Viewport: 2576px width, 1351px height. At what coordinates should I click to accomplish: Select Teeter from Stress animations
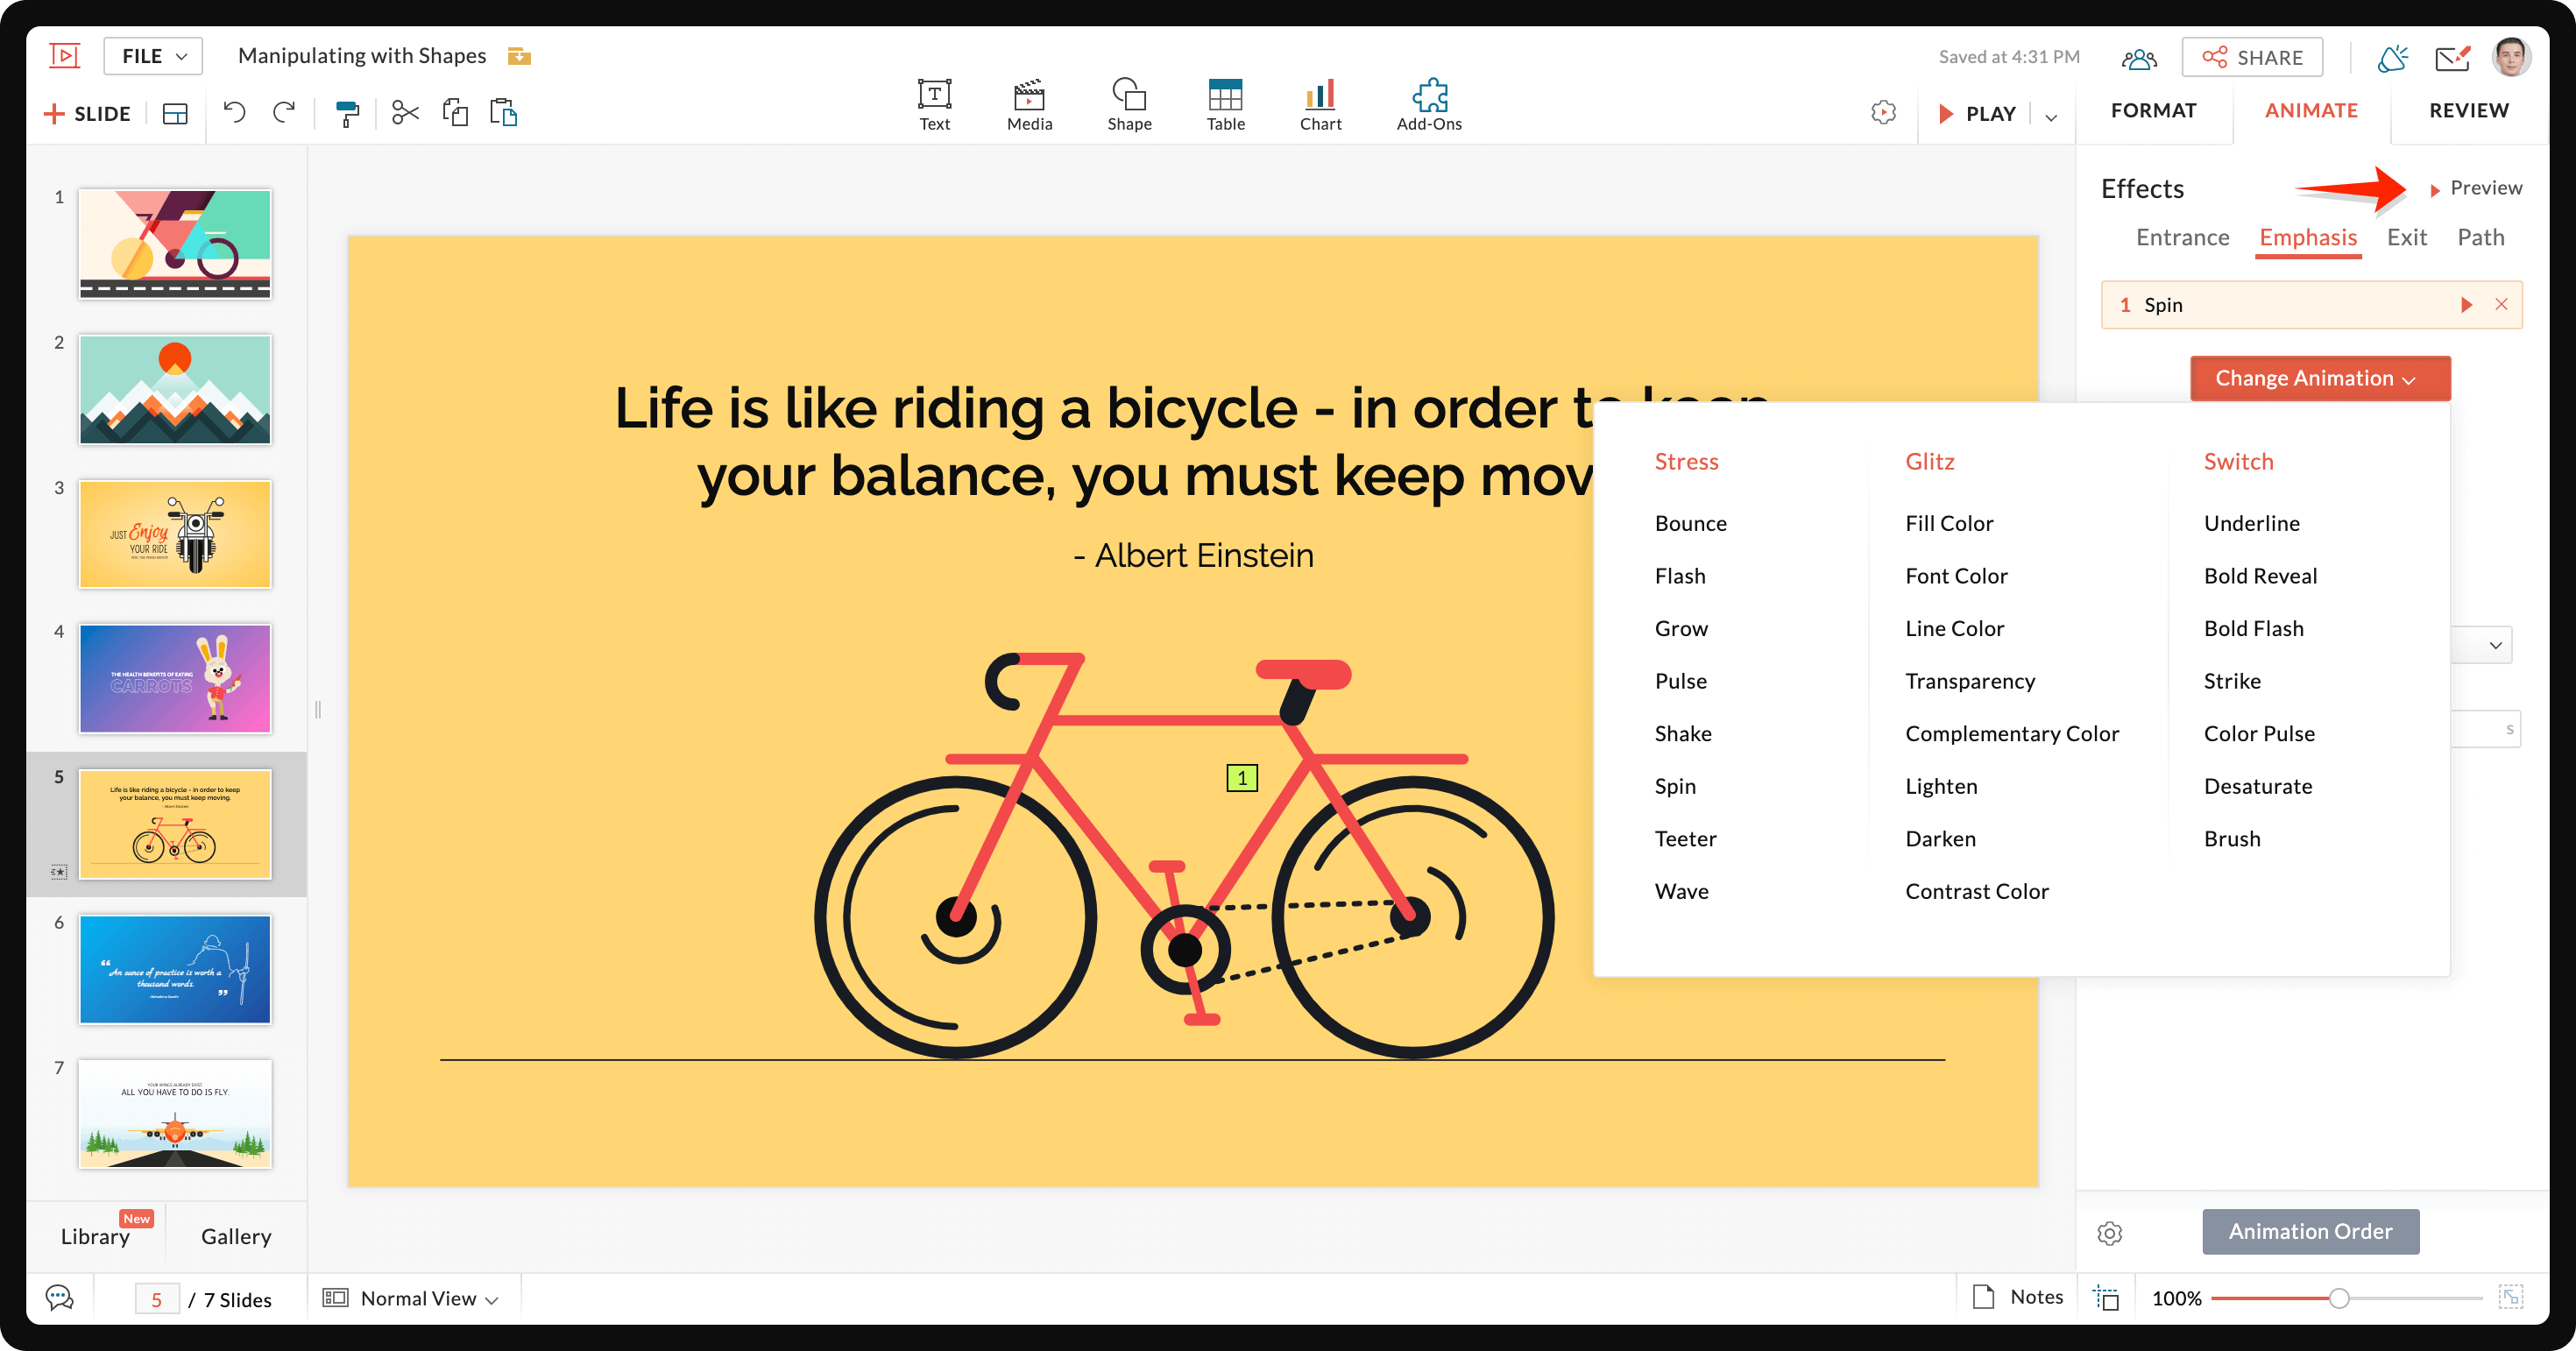pyautogui.click(x=1685, y=839)
